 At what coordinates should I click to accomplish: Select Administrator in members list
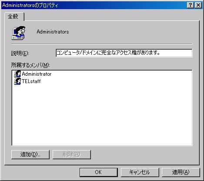pos(37,74)
